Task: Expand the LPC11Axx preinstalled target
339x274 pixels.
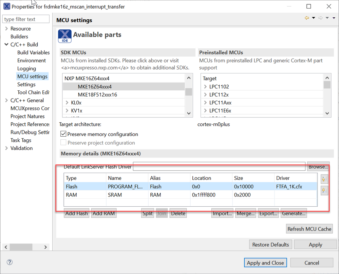Action: [205, 103]
